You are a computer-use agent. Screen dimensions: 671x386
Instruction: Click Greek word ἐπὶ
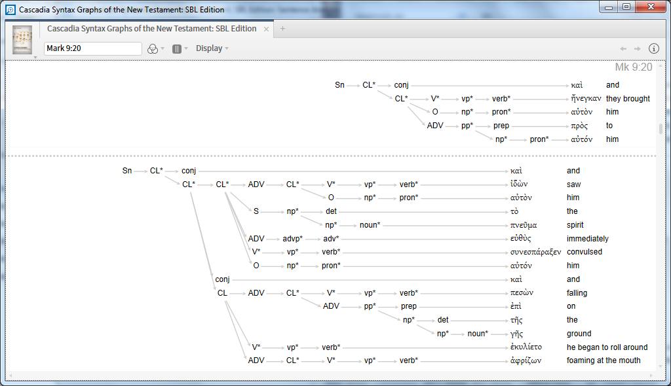[516, 306]
